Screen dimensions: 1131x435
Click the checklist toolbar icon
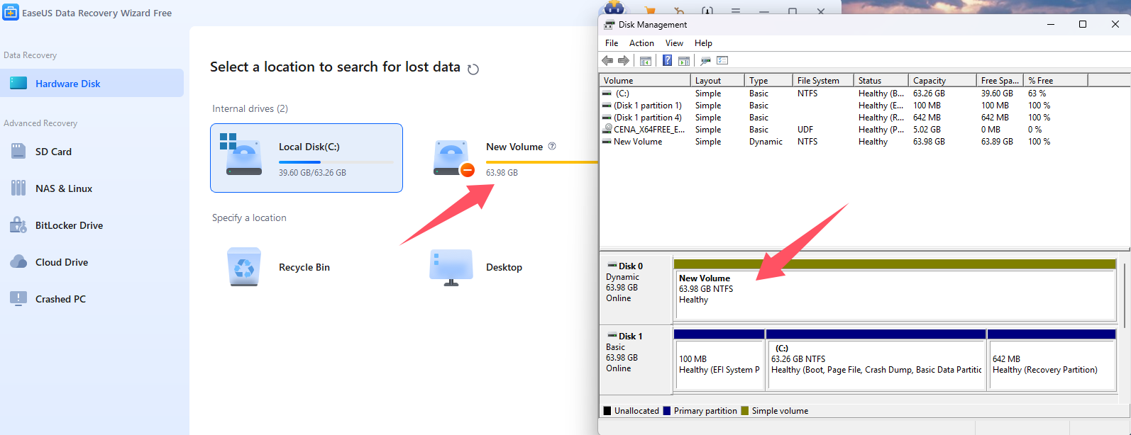click(x=722, y=61)
